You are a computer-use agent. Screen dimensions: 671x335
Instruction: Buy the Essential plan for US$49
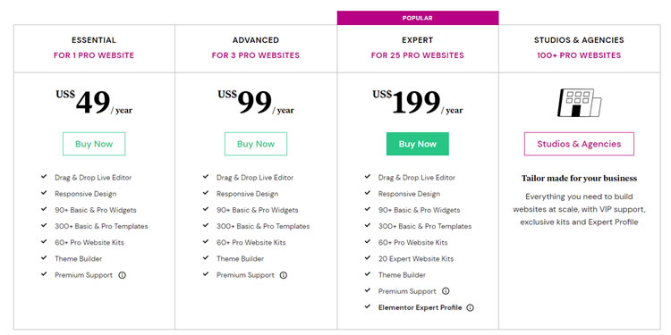tap(94, 144)
